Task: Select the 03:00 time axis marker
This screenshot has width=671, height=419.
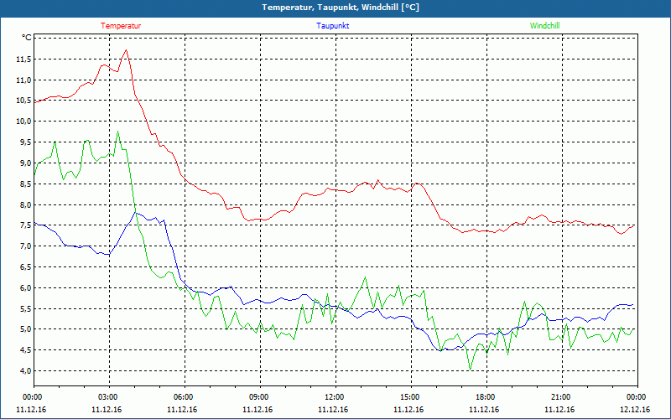Action: [x=108, y=397]
